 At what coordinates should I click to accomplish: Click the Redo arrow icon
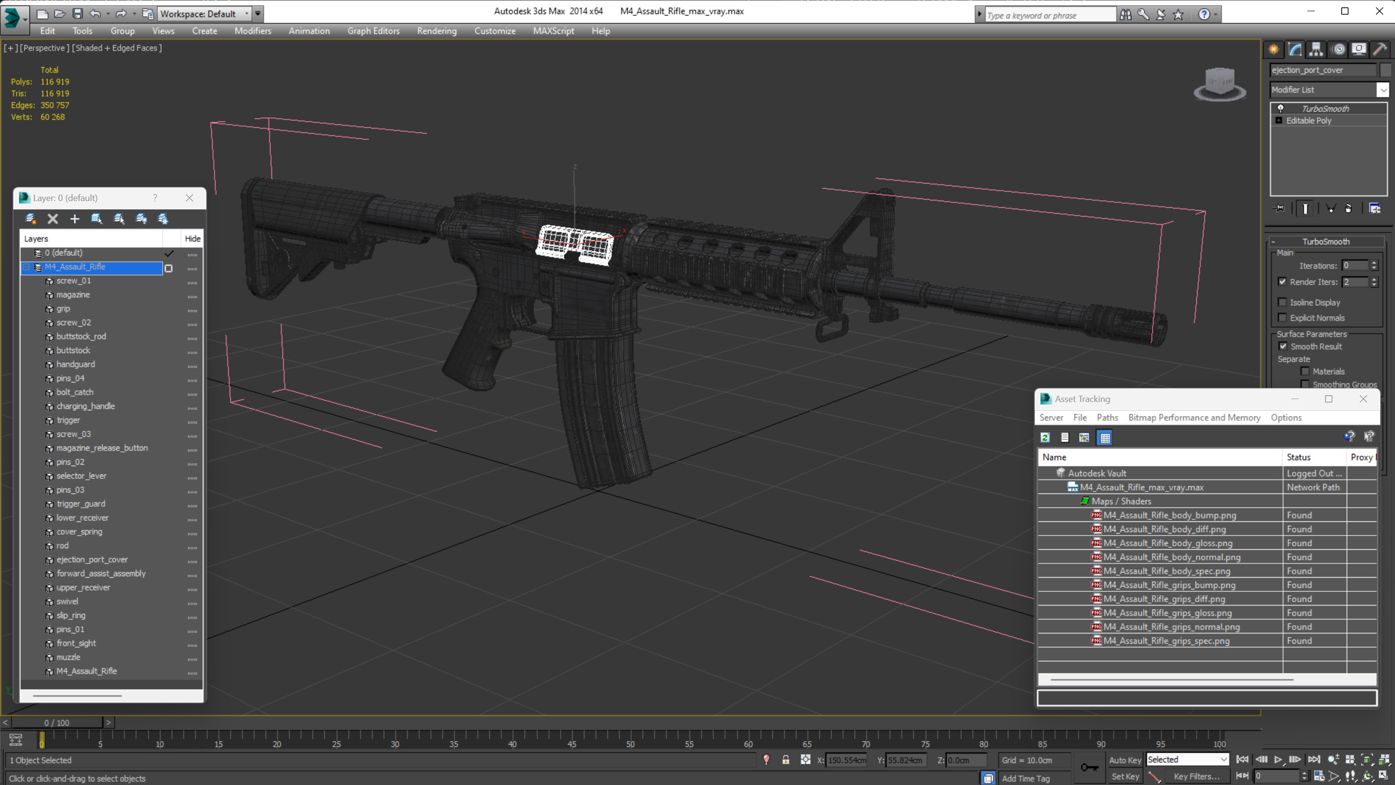121,14
